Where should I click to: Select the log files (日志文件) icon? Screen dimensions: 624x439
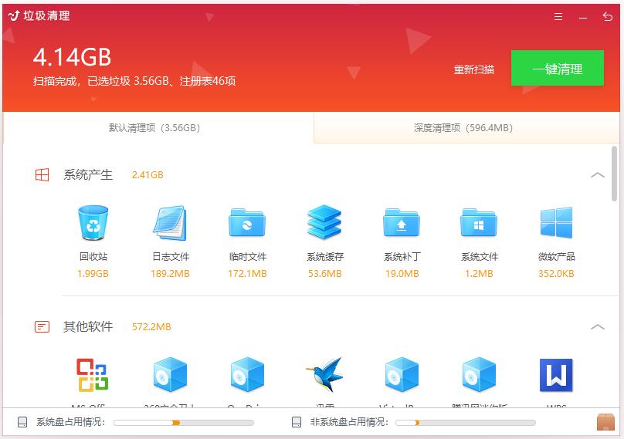(171, 223)
